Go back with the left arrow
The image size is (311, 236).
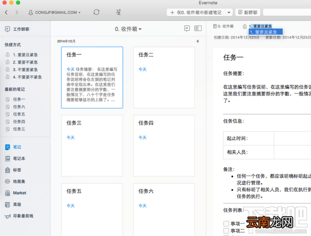pyautogui.click(x=6, y=12)
